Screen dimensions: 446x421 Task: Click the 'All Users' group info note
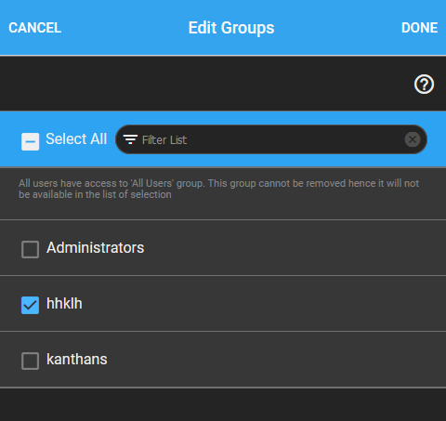point(218,189)
